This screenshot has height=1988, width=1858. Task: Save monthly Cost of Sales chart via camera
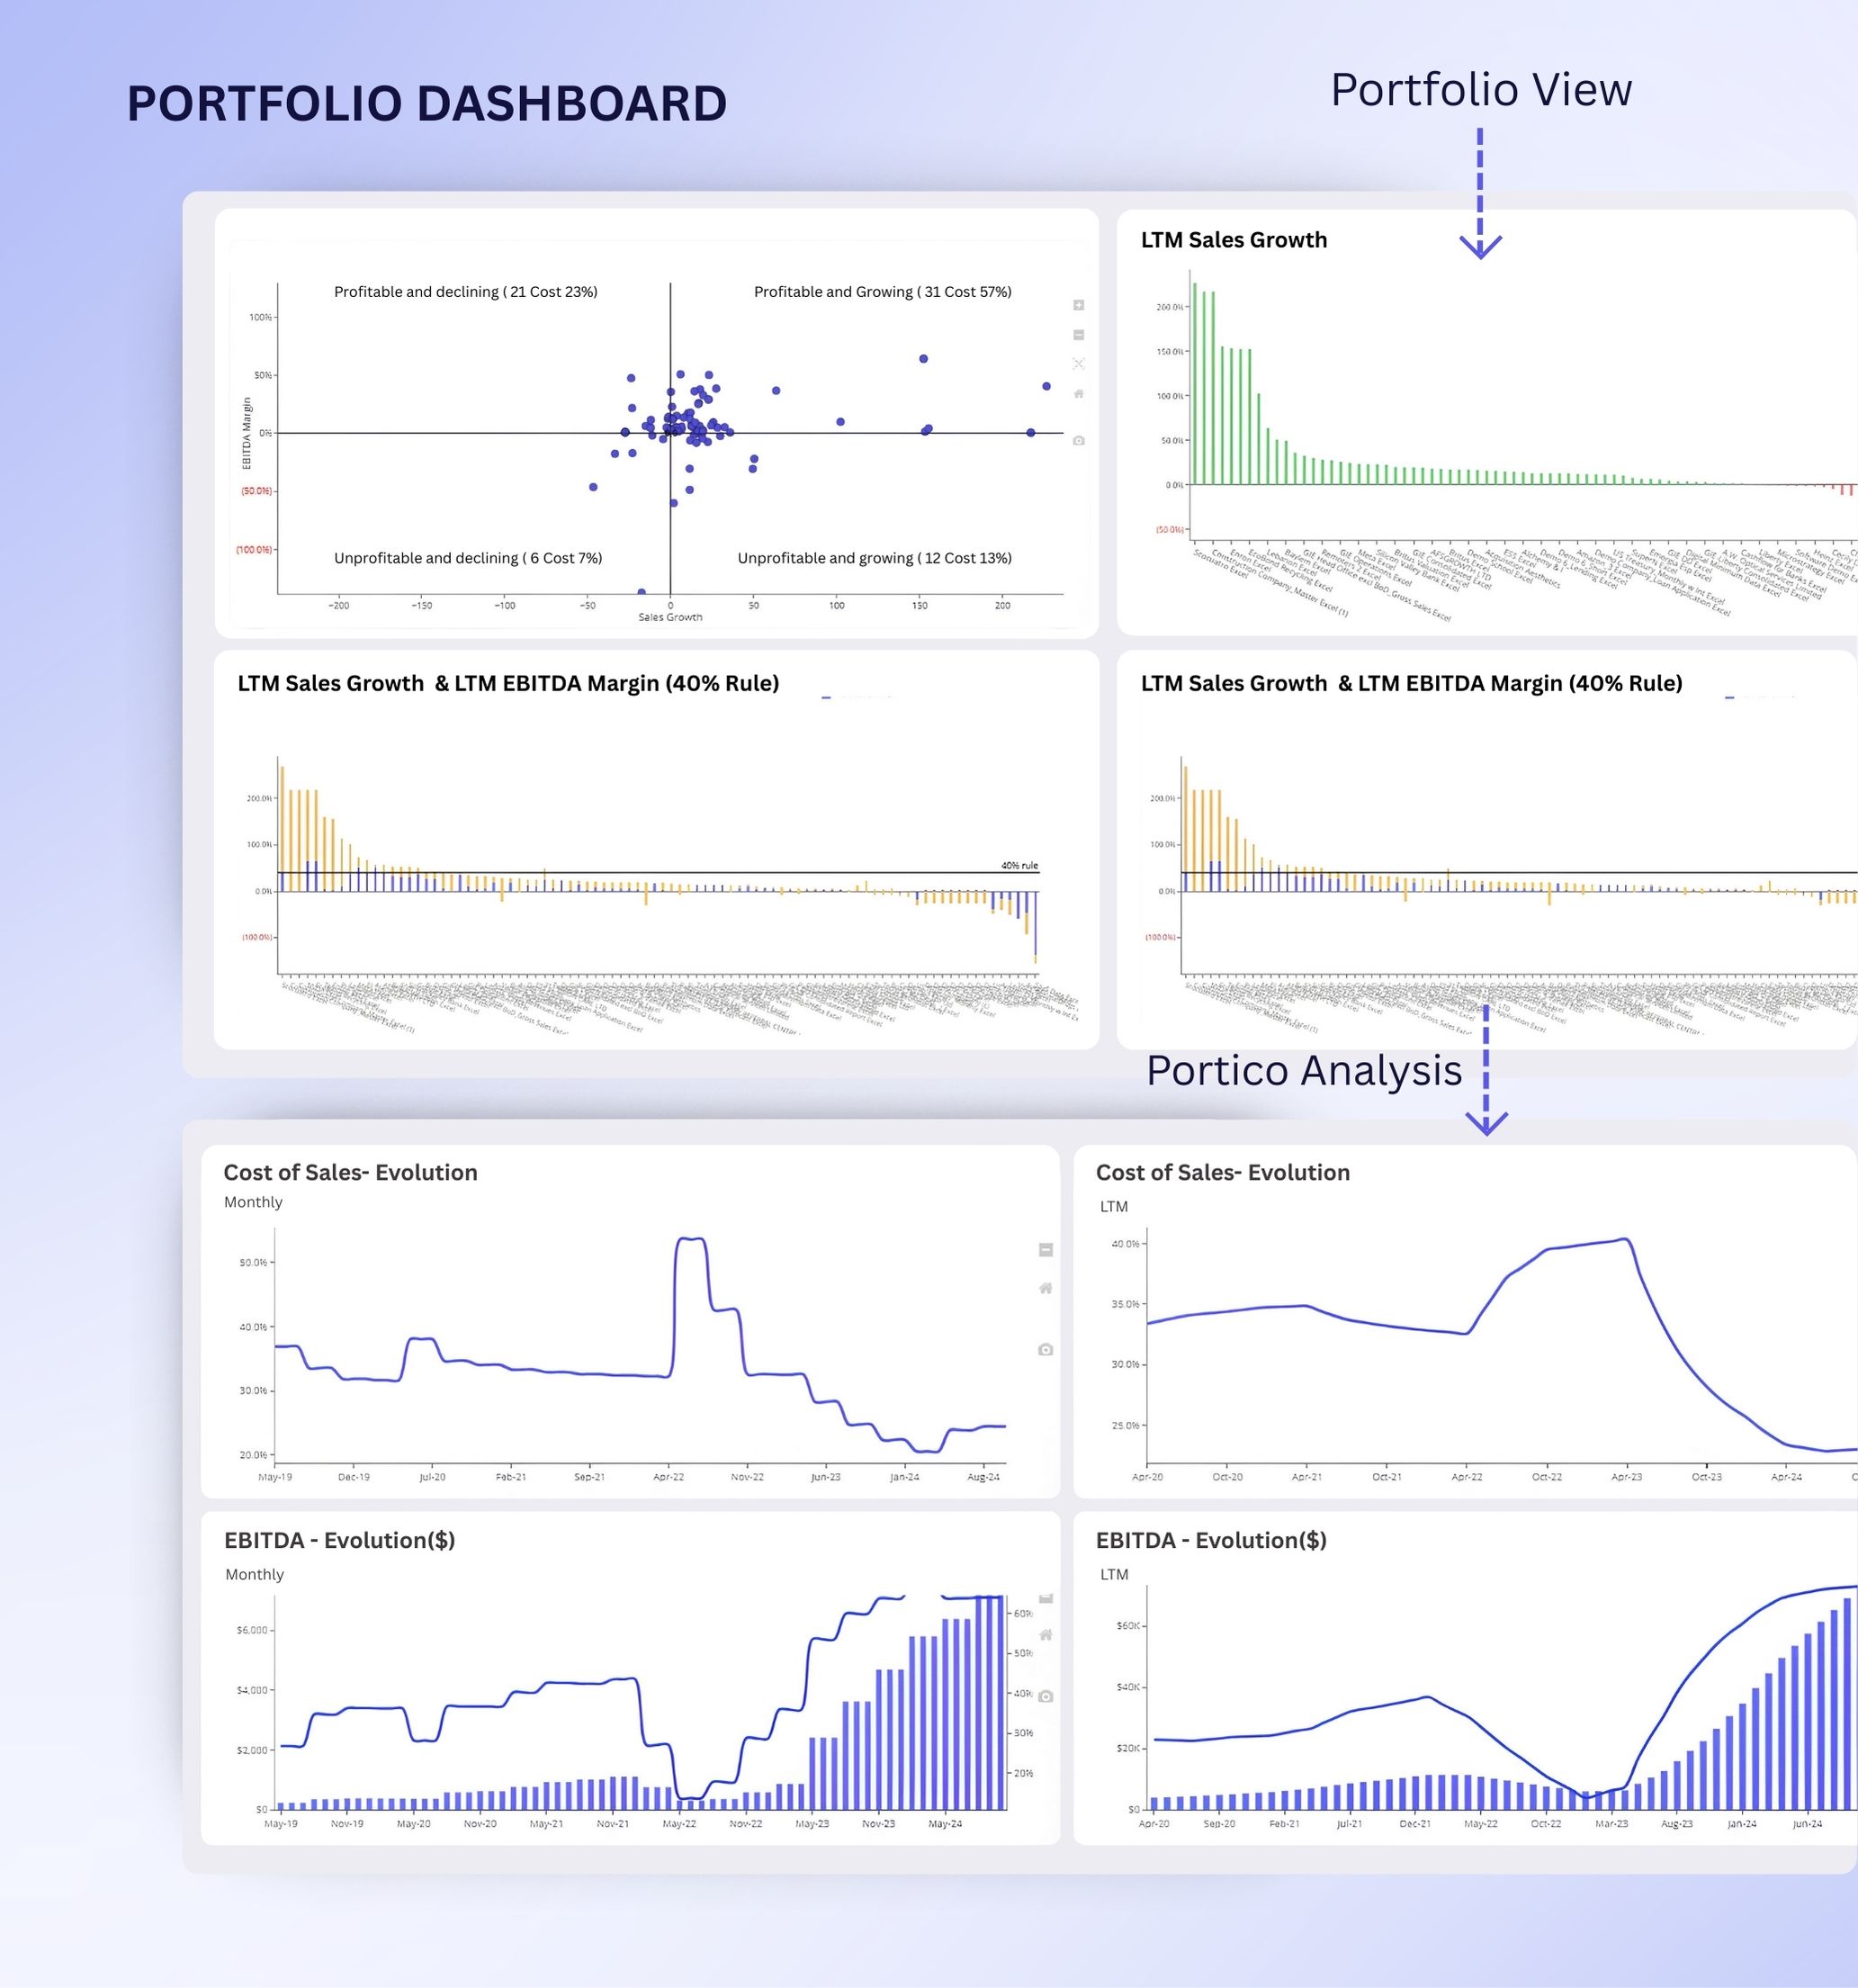coord(1045,1350)
